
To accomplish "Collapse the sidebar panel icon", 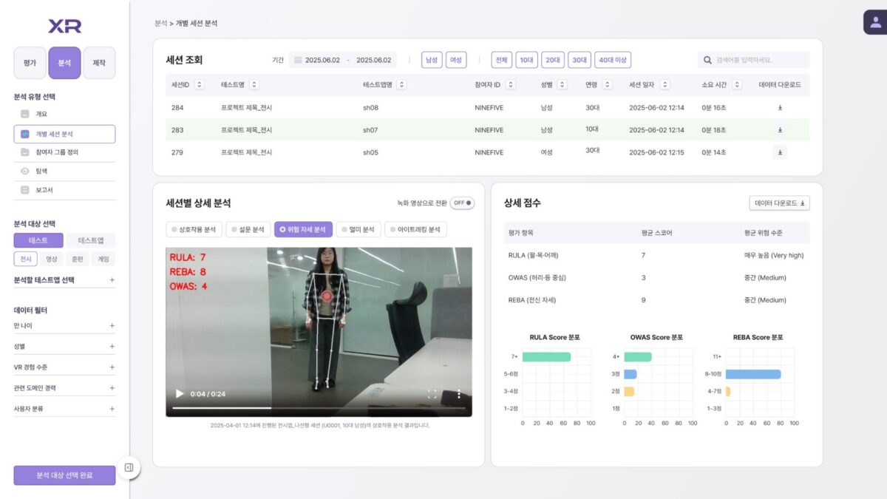I will coord(129,467).
